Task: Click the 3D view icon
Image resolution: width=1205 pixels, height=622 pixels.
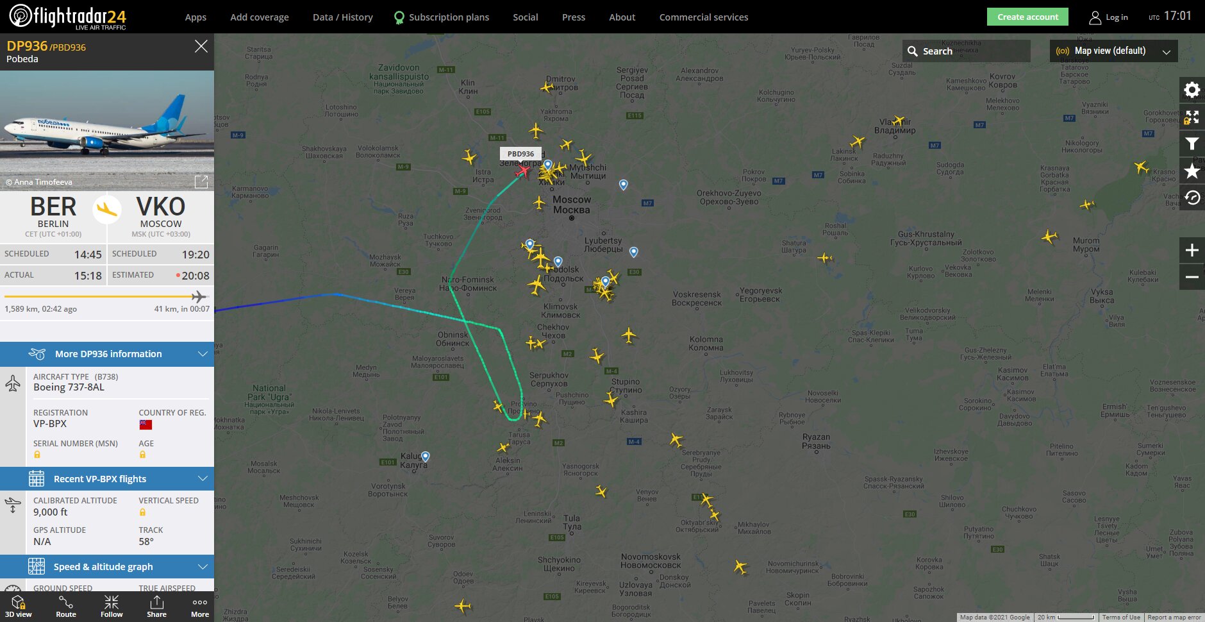Action: pyautogui.click(x=19, y=606)
